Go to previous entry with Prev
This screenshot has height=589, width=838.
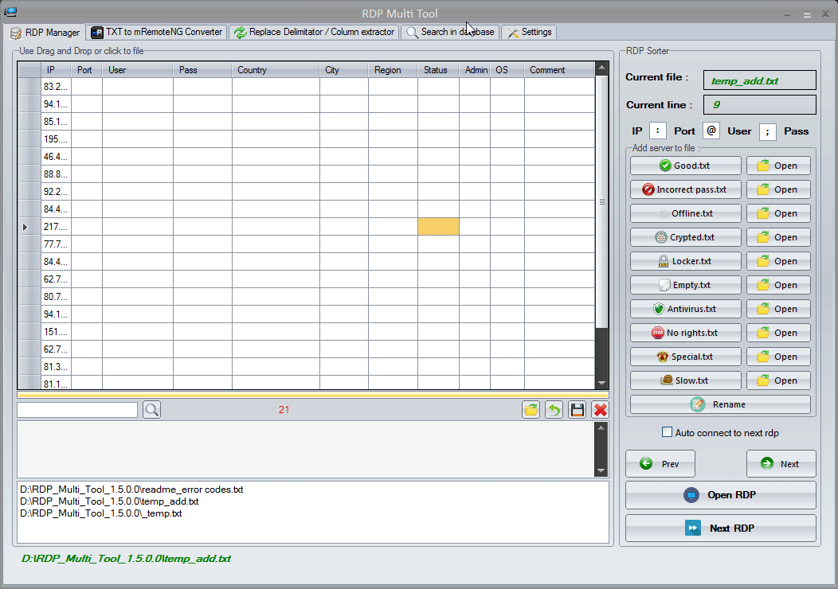tap(660, 463)
